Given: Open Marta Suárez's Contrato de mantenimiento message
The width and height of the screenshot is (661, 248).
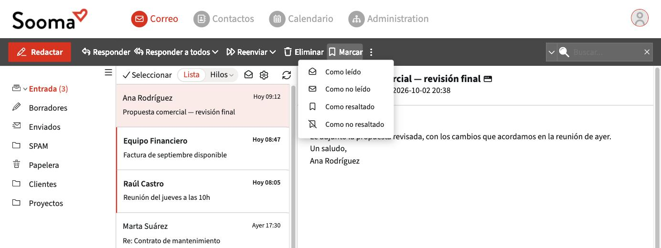Looking at the screenshot, I should point(203,231).
